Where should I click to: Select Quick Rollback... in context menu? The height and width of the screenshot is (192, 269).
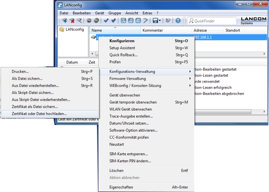[147, 55]
